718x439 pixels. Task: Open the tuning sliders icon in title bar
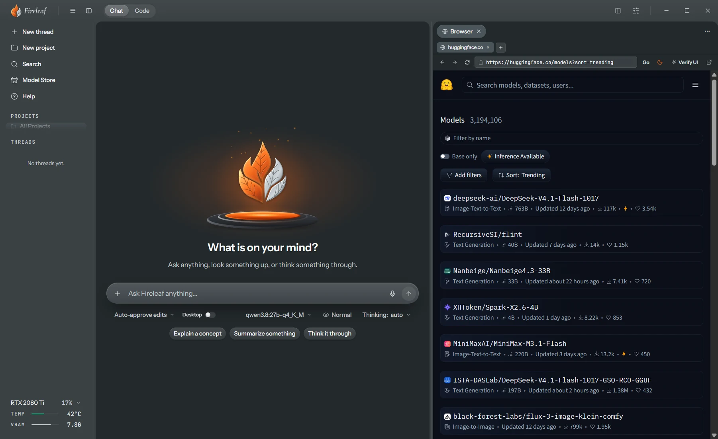click(x=636, y=11)
